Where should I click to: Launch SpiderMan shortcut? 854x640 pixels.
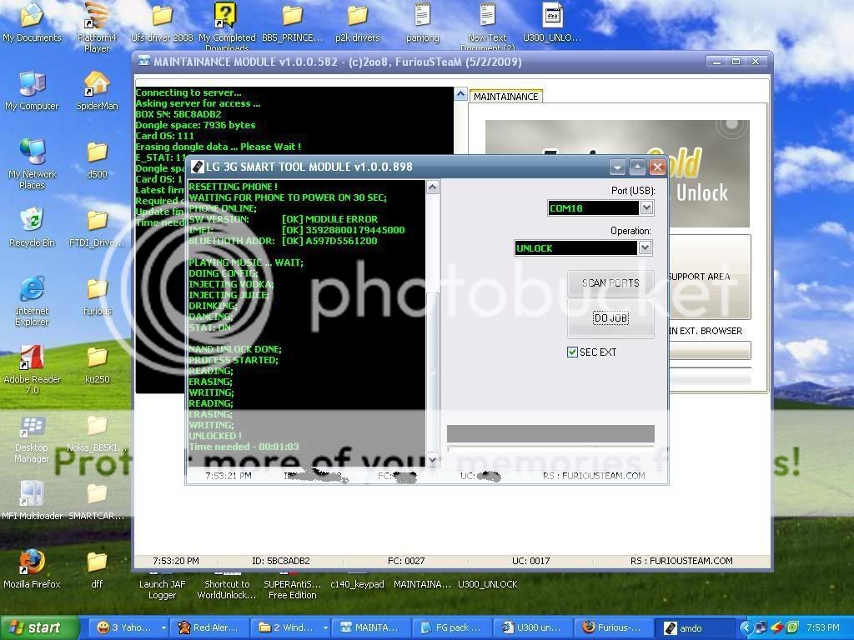(97, 91)
